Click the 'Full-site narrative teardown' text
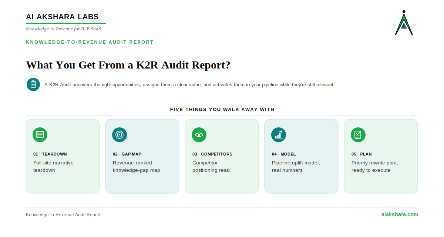The height and width of the screenshot is (237, 444). coord(53,167)
